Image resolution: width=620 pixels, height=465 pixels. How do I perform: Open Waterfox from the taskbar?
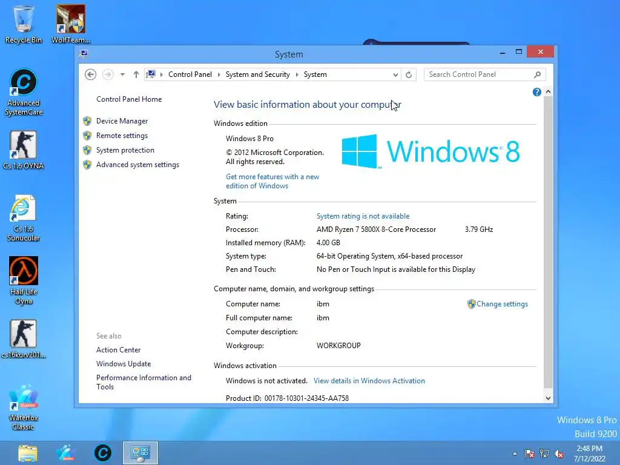click(65, 453)
